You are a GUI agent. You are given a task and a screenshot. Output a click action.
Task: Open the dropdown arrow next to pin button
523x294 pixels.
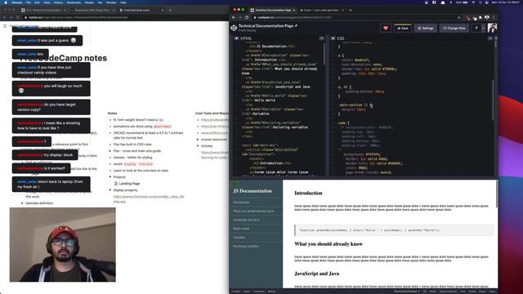[x=483, y=29]
